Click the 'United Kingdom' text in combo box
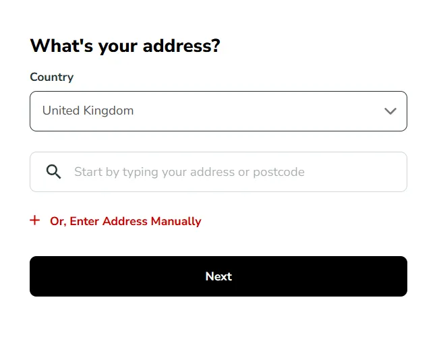Screen dimensions: 437x337 click(88, 111)
